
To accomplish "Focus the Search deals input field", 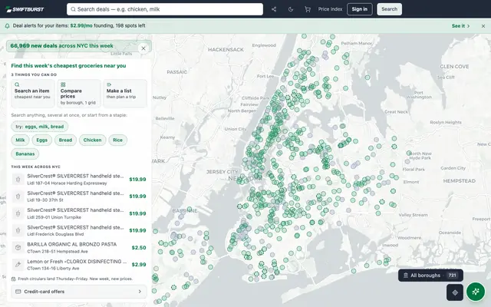I will 165,9.
